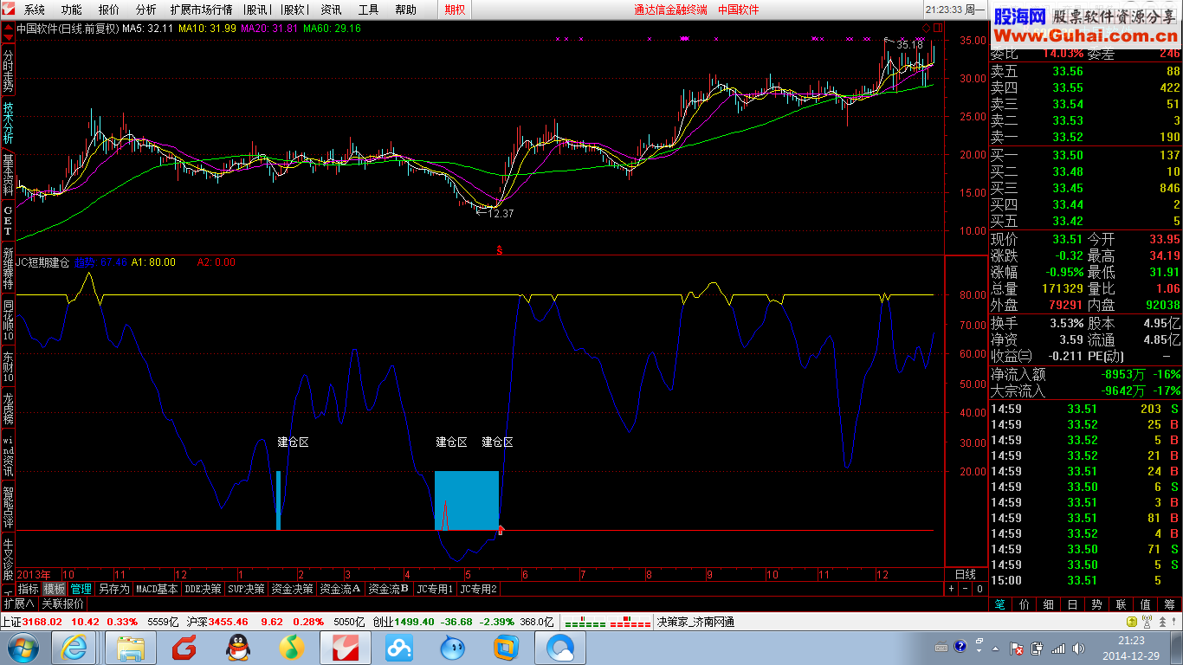The image size is (1183, 665).
Task: Select DDE决策 template tab
Action: [203, 589]
